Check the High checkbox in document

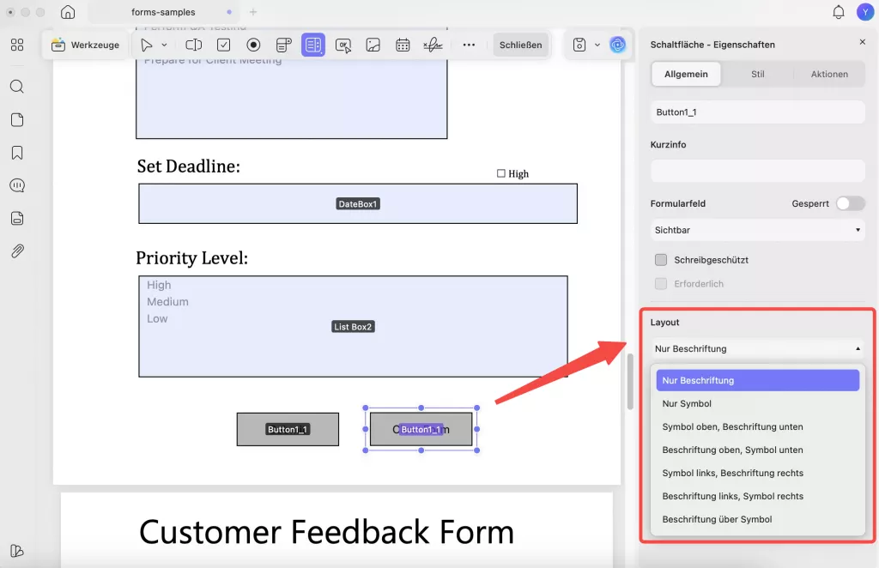point(501,173)
